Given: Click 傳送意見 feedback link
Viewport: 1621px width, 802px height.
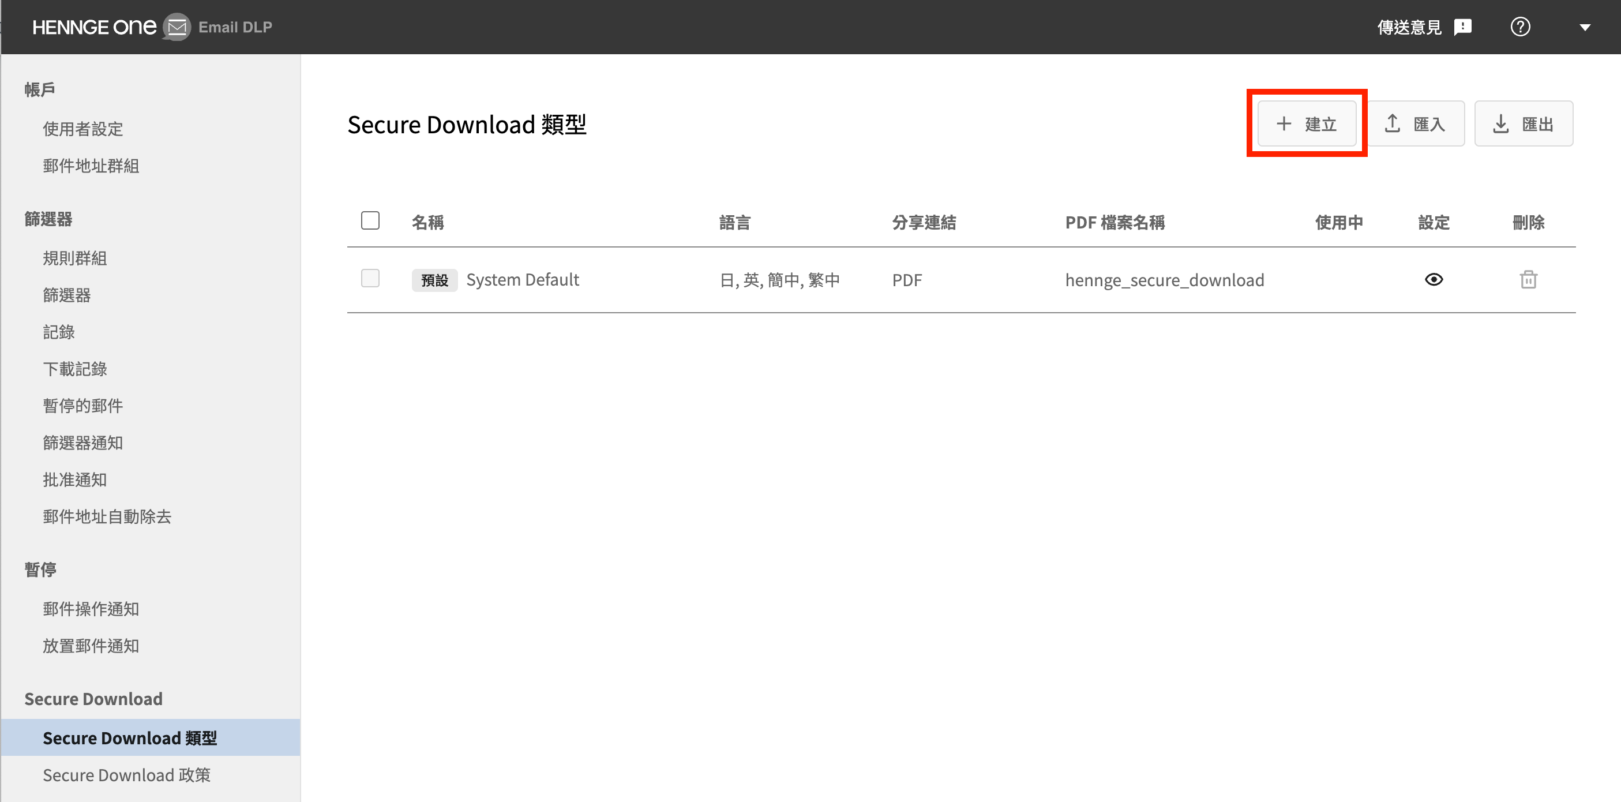Looking at the screenshot, I should pos(1409,27).
